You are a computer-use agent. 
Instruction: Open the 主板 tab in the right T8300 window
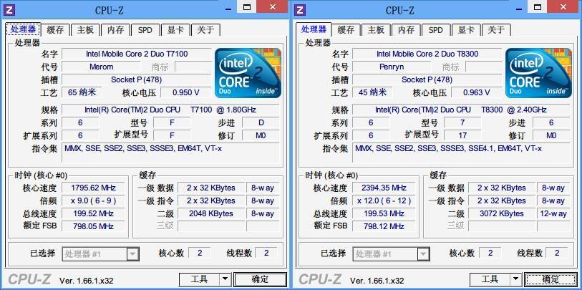pos(376,30)
